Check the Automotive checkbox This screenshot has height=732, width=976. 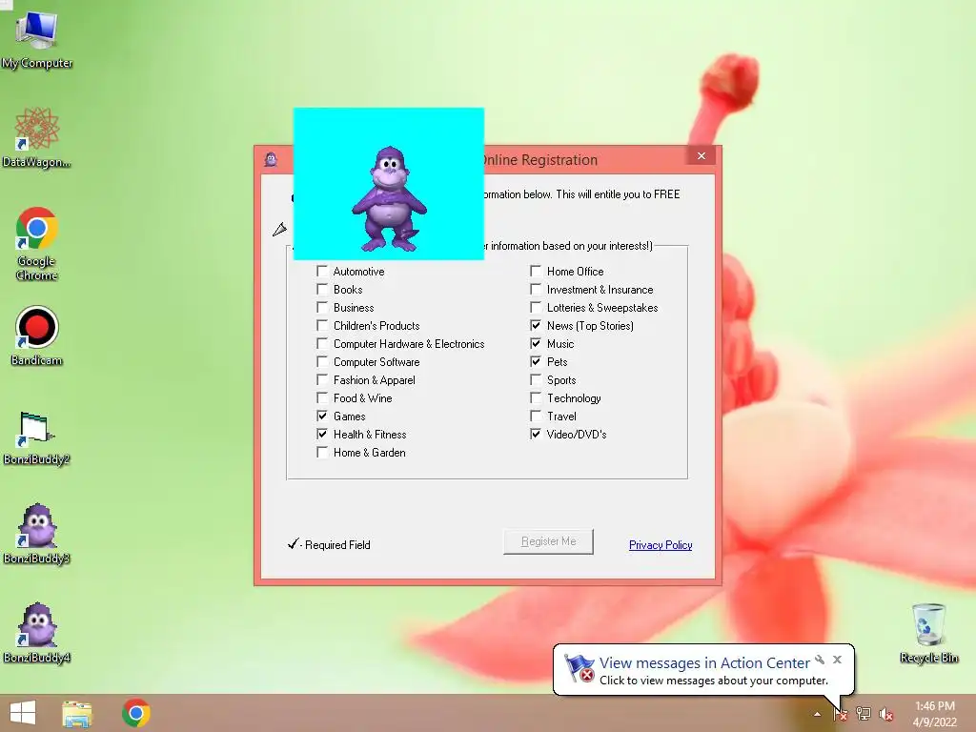click(x=322, y=271)
